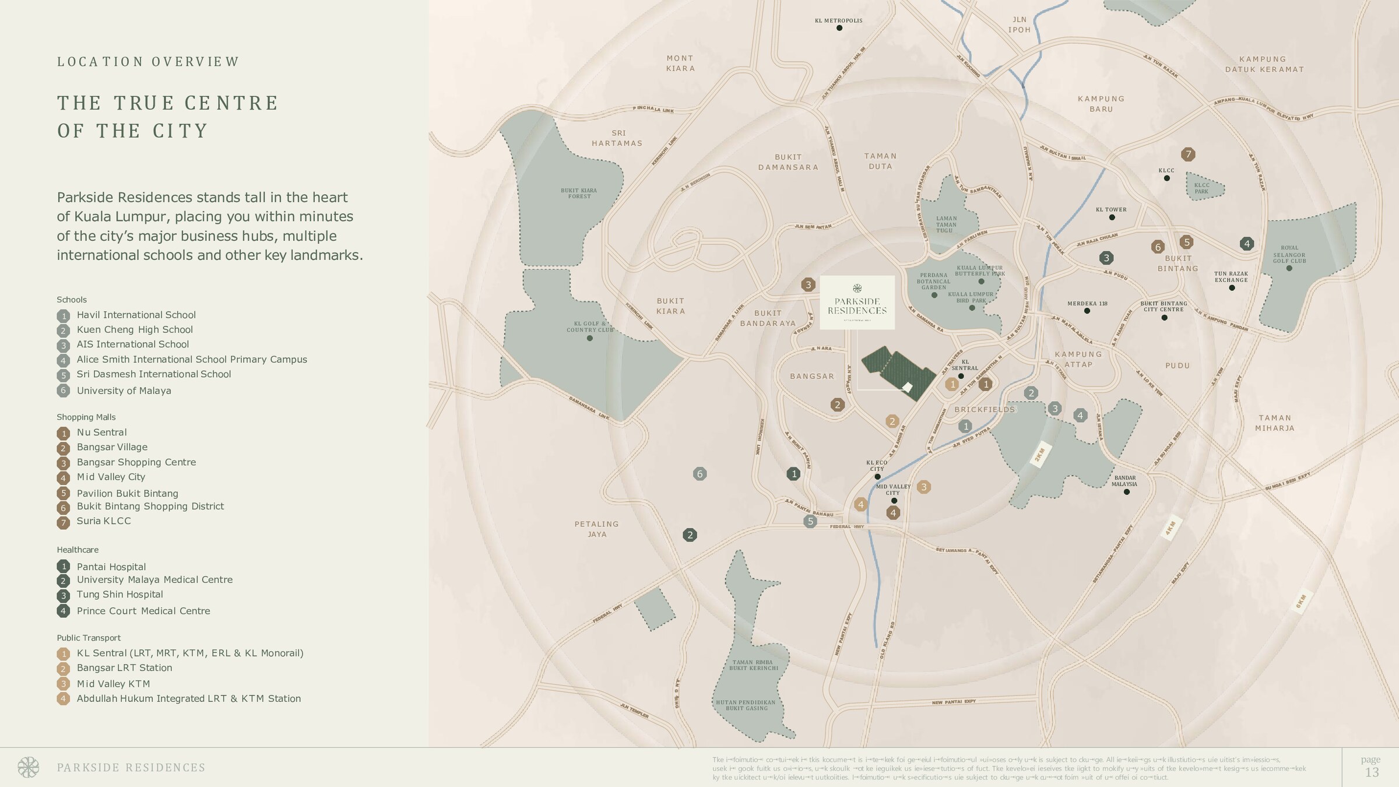Select the Sri Dasmesh School number 5 map marker
Screen dimensions: 1399x787
810,521
